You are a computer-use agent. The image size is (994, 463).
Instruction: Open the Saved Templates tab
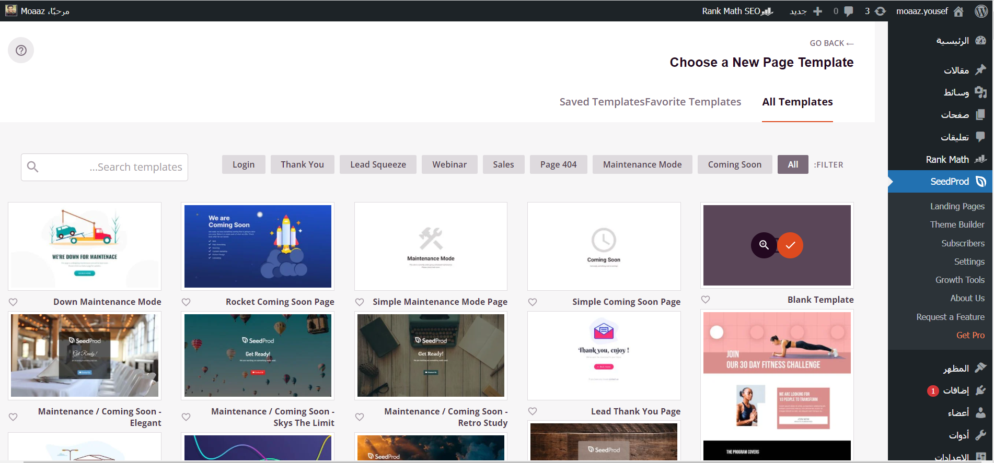[x=602, y=102]
